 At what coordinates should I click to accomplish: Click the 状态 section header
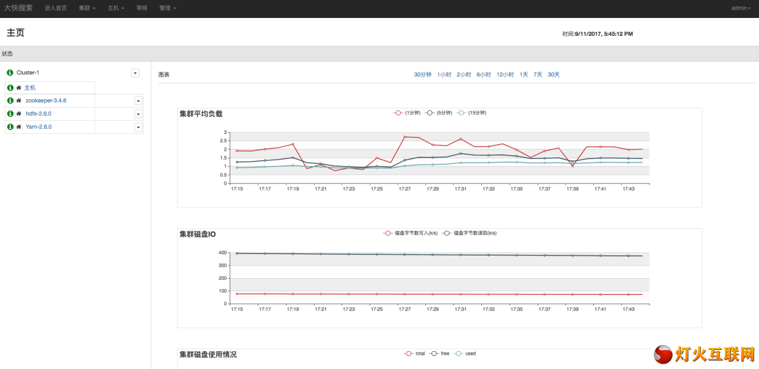pos(7,54)
